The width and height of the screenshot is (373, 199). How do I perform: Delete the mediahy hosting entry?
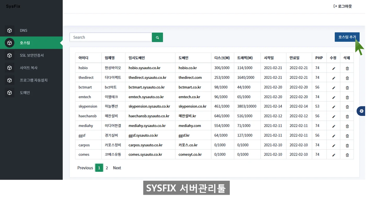click(x=347, y=126)
